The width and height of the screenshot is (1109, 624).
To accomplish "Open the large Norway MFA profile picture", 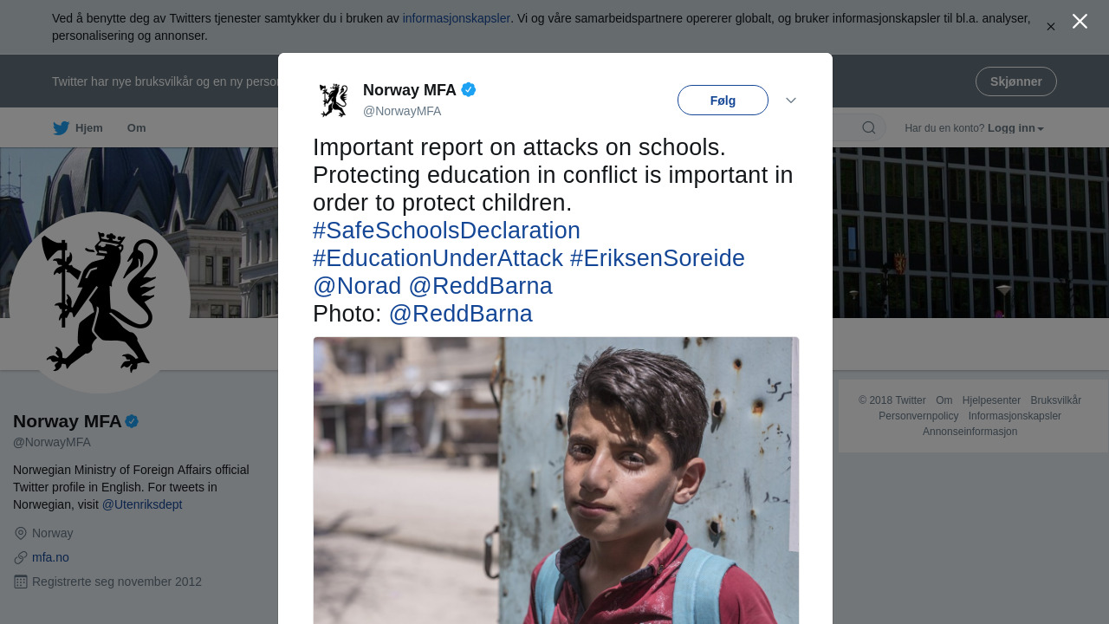I will coord(100,302).
